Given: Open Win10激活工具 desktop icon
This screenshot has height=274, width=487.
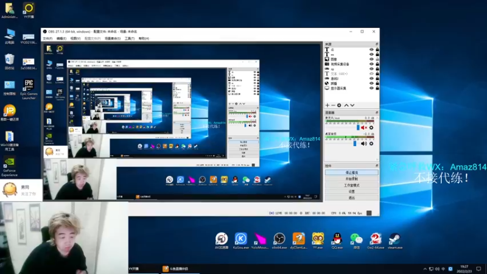Looking at the screenshot, I should coord(9,141).
